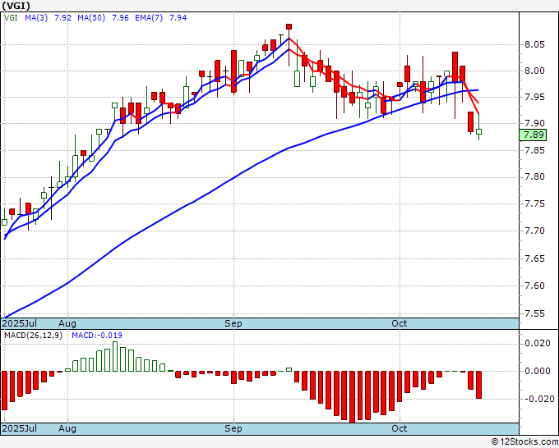Select the EMA(7) legend label

point(149,18)
